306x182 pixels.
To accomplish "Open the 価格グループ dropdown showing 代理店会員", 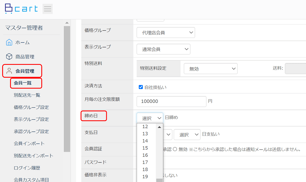I will pyautogui.click(x=166, y=33).
